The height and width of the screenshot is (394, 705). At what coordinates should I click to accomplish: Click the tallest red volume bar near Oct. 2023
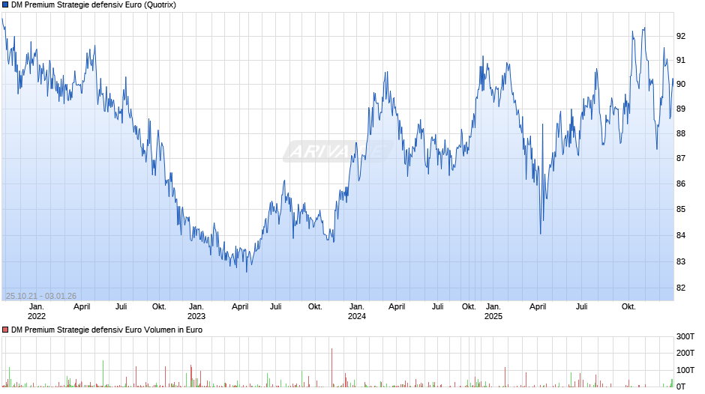pos(331,368)
